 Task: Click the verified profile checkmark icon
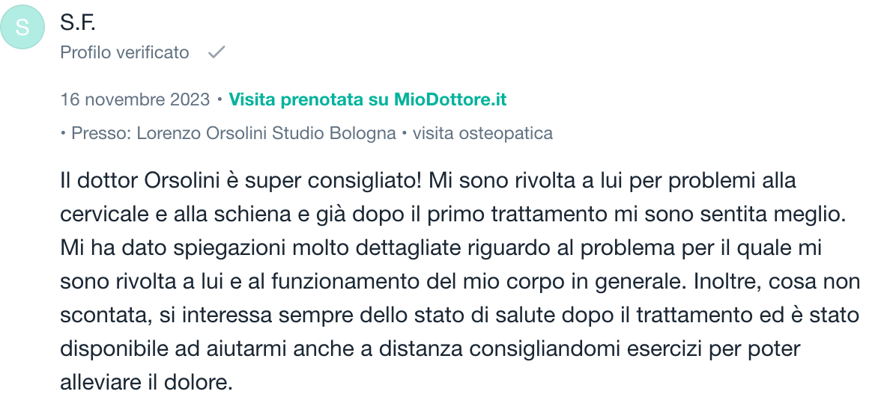pyautogui.click(x=217, y=52)
